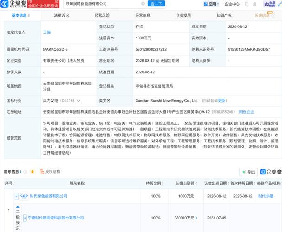Switch to 企业发展 tab
282x232 pixels.
184,16
